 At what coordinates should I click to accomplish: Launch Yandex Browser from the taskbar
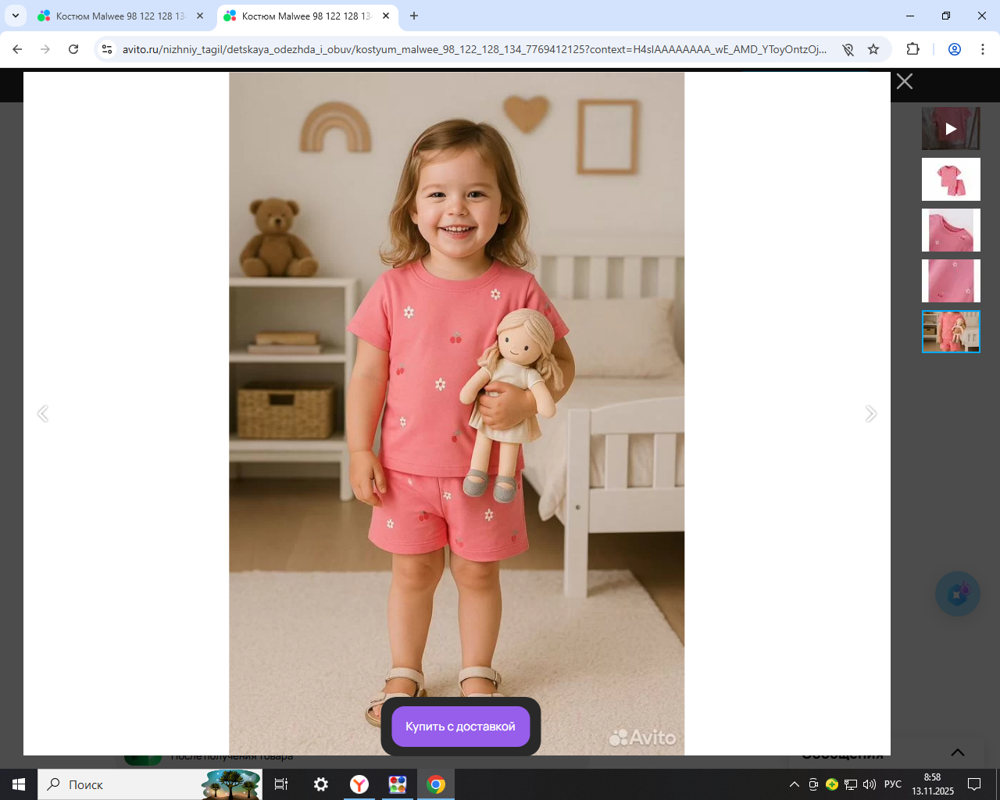pyautogui.click(x=359, y=784)
